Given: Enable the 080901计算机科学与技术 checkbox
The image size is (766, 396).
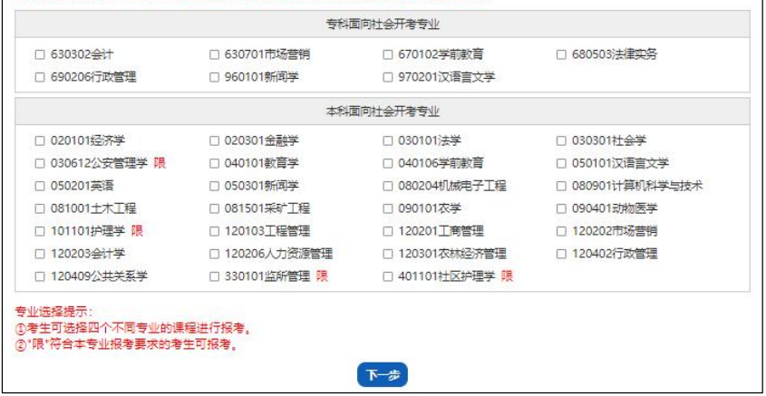Looking at the screenshot, I should click(563, 186).
